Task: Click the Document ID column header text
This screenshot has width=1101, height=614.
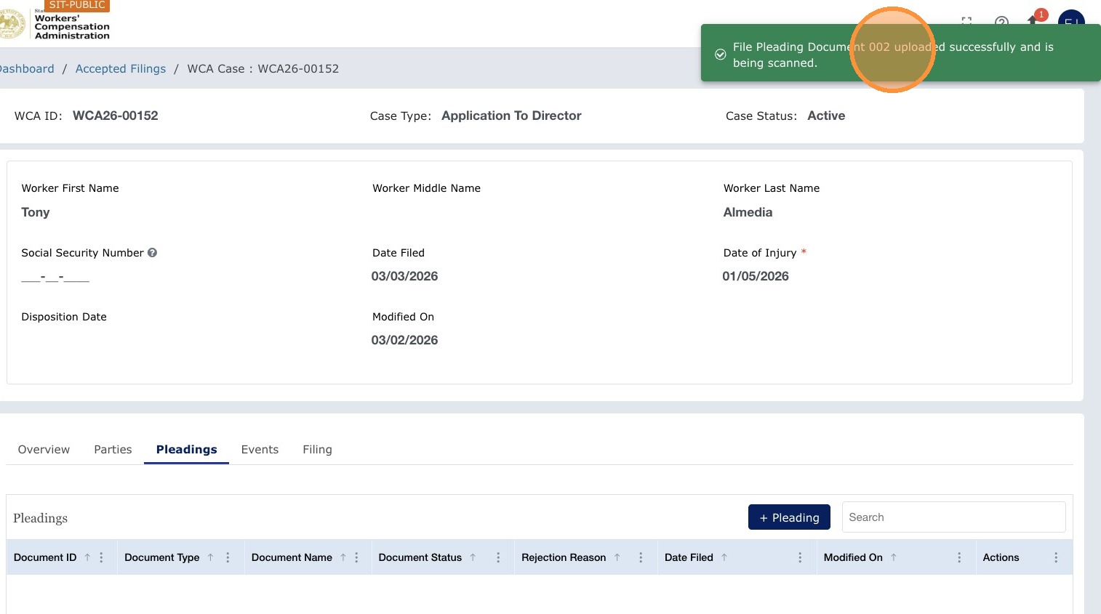Action: coord(45,557)
